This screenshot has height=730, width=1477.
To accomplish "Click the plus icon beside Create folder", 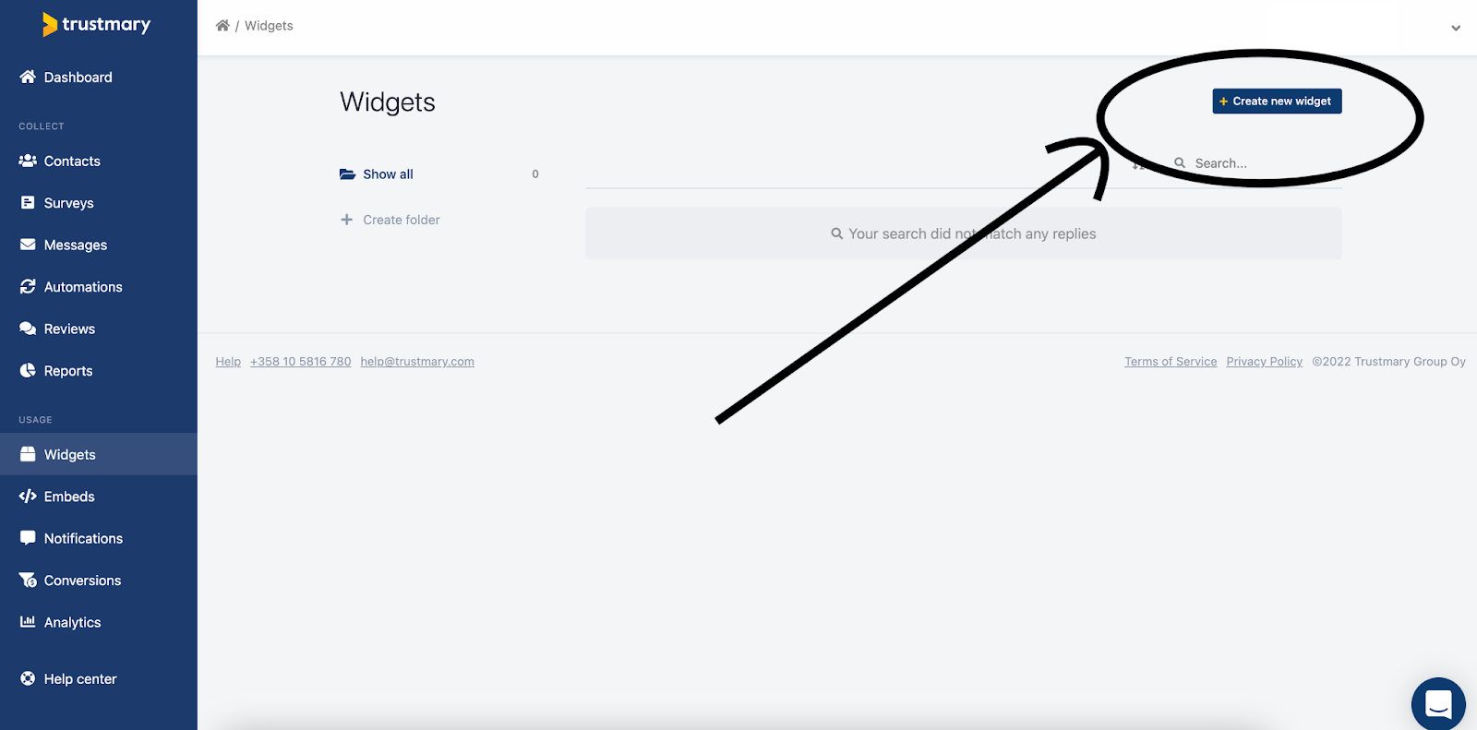I will click(x=346, y=220).
